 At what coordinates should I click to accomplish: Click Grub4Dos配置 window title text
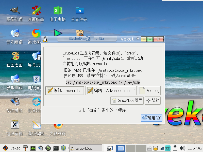tap(87, 39)
